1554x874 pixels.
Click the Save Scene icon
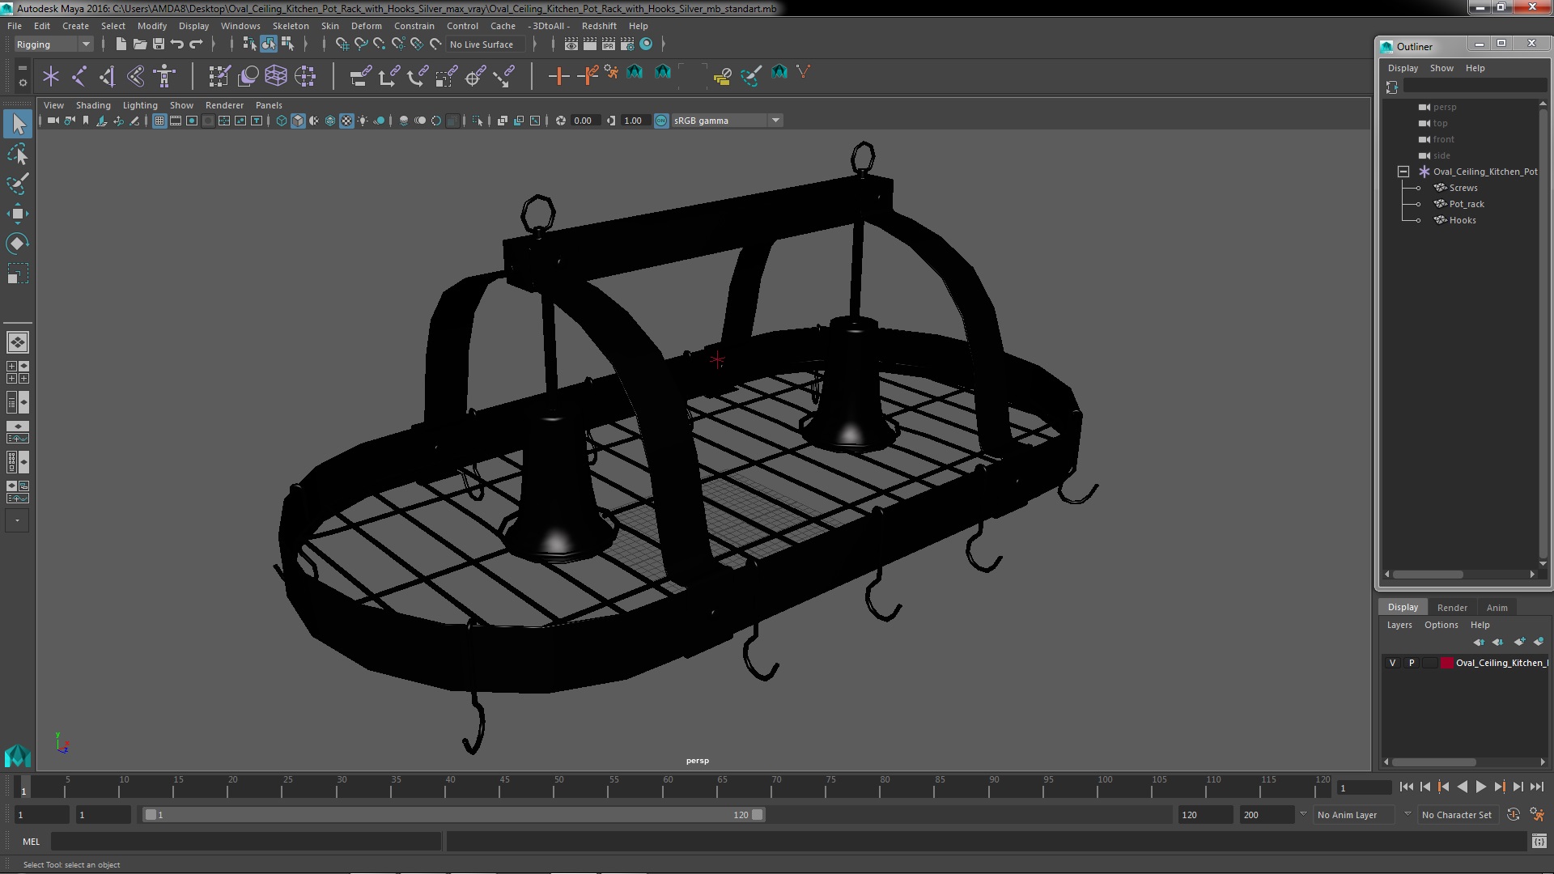[159, 45]
